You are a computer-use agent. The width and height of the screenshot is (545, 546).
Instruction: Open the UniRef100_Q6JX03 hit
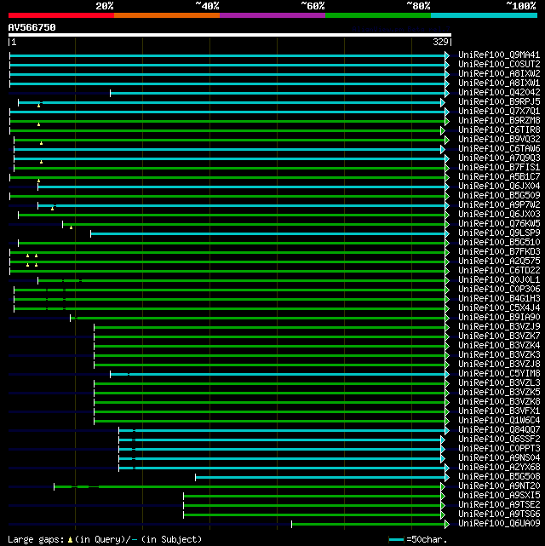[x=499, y=214]
